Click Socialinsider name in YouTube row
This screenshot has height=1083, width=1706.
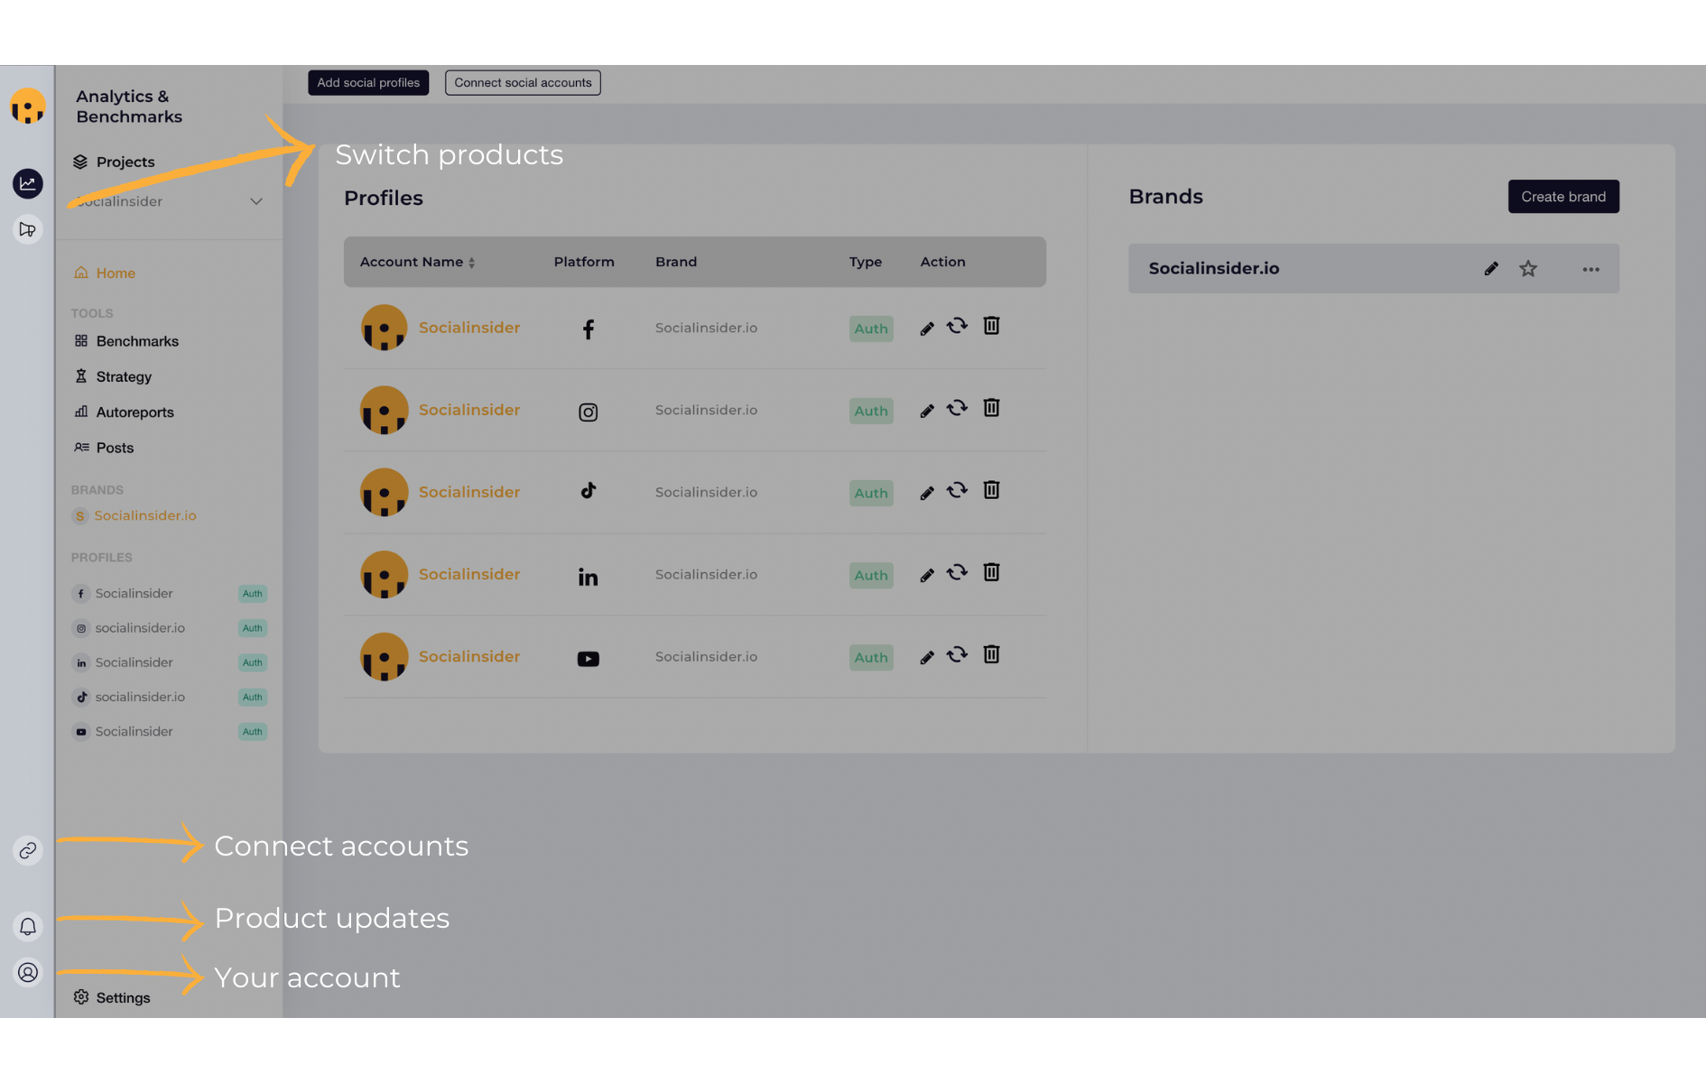point(469,656)
